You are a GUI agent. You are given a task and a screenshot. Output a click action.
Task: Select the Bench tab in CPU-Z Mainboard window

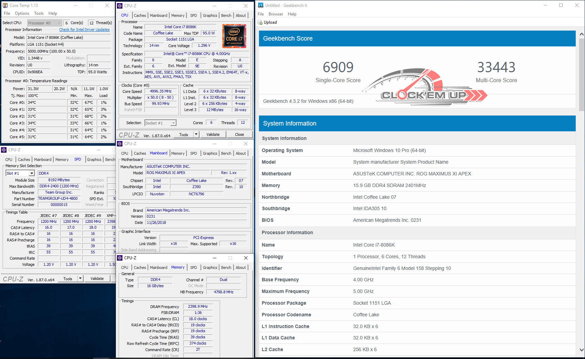(226, 153)
